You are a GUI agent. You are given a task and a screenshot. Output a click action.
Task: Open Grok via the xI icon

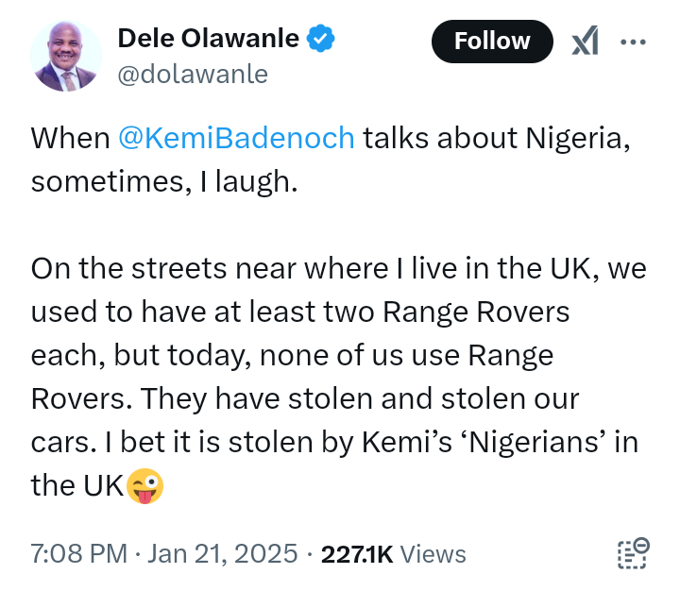(585, 41)
